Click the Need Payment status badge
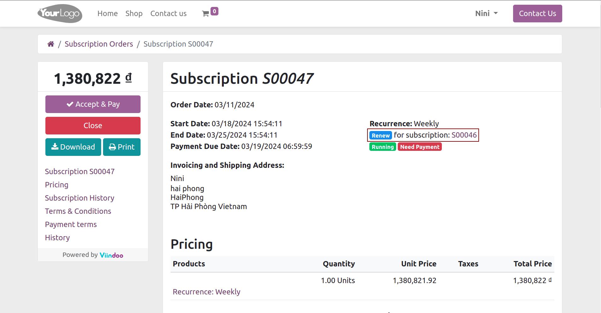Viewport: 601px width, 313px height. tap(420, 147)
